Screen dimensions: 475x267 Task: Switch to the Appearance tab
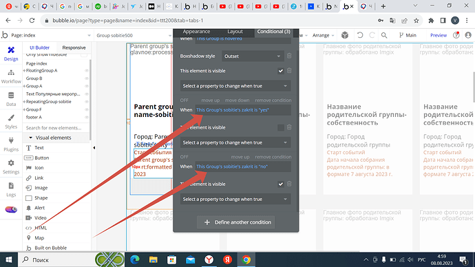[x=196, y=32]
